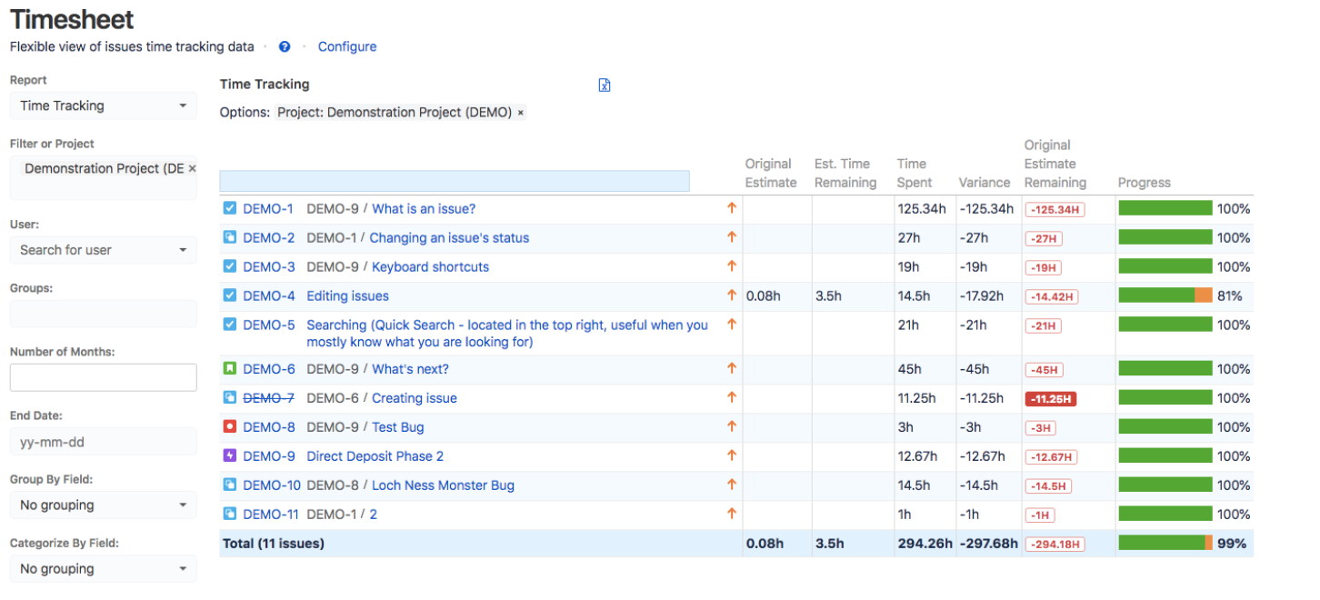Click the red bug icon for DEMO-8
This screenshot has height=600, width=1320.
[x=228, y=426]
